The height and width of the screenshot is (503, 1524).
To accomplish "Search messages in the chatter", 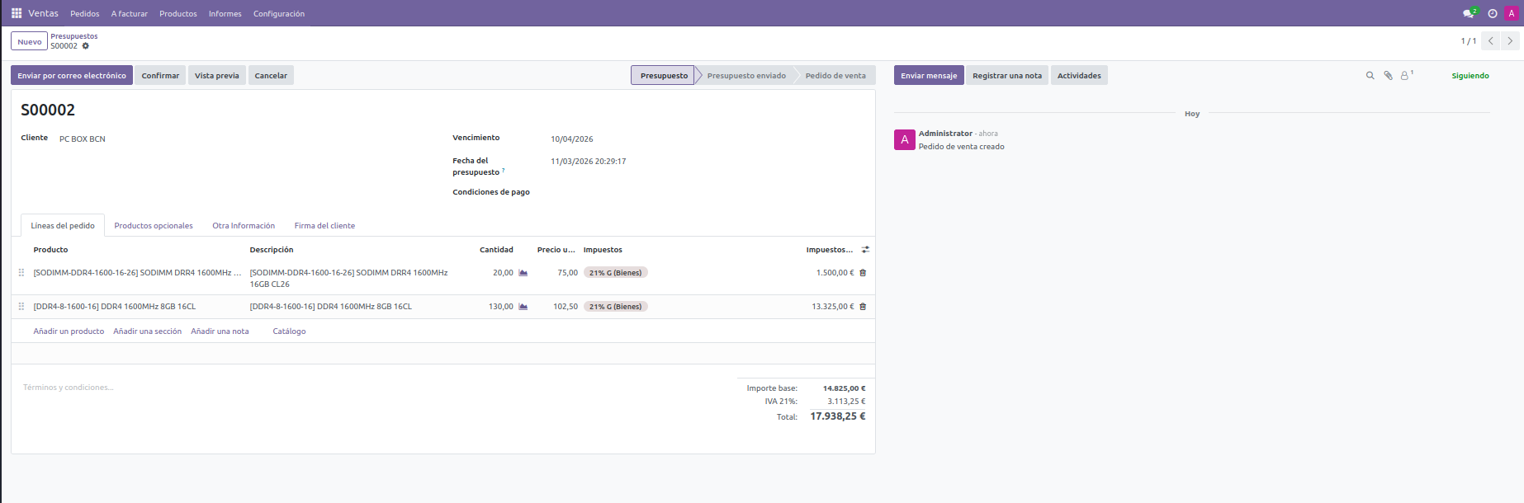I will tap(1370, 76).
